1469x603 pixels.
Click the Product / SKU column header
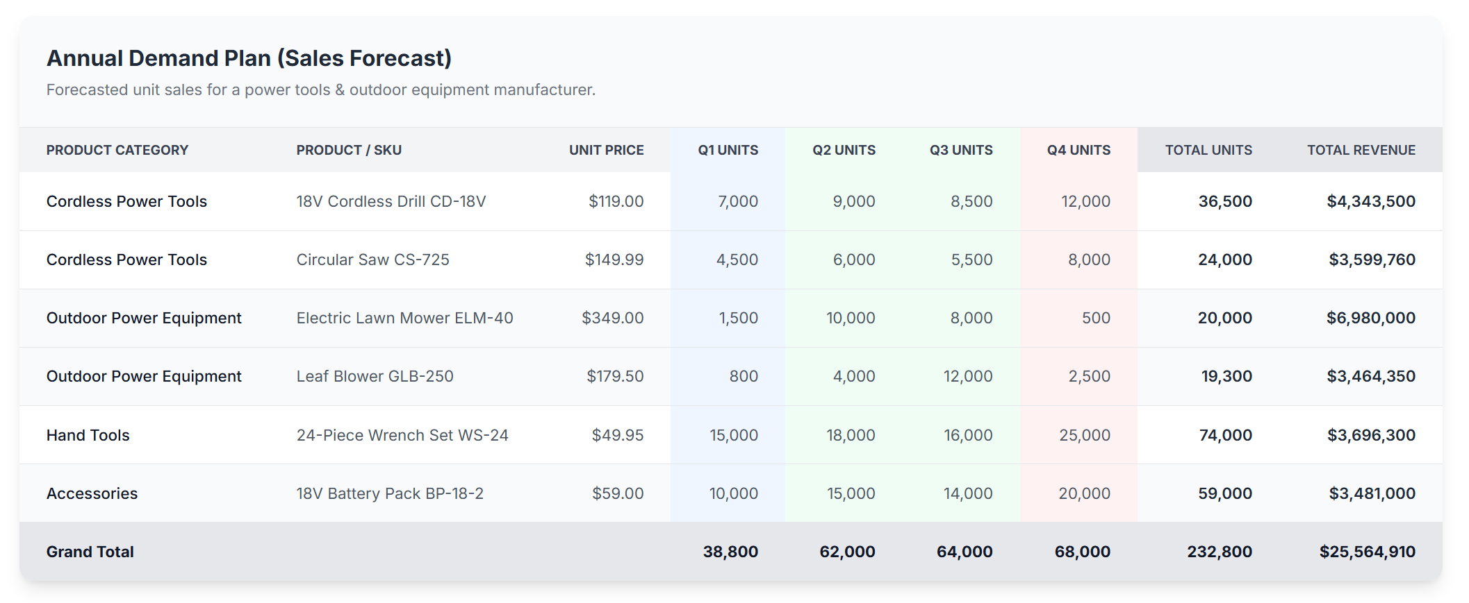pos(349,150)
